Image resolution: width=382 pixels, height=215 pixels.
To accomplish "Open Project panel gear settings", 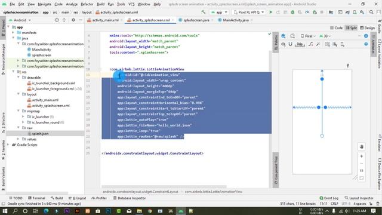I will pos(73,20).
